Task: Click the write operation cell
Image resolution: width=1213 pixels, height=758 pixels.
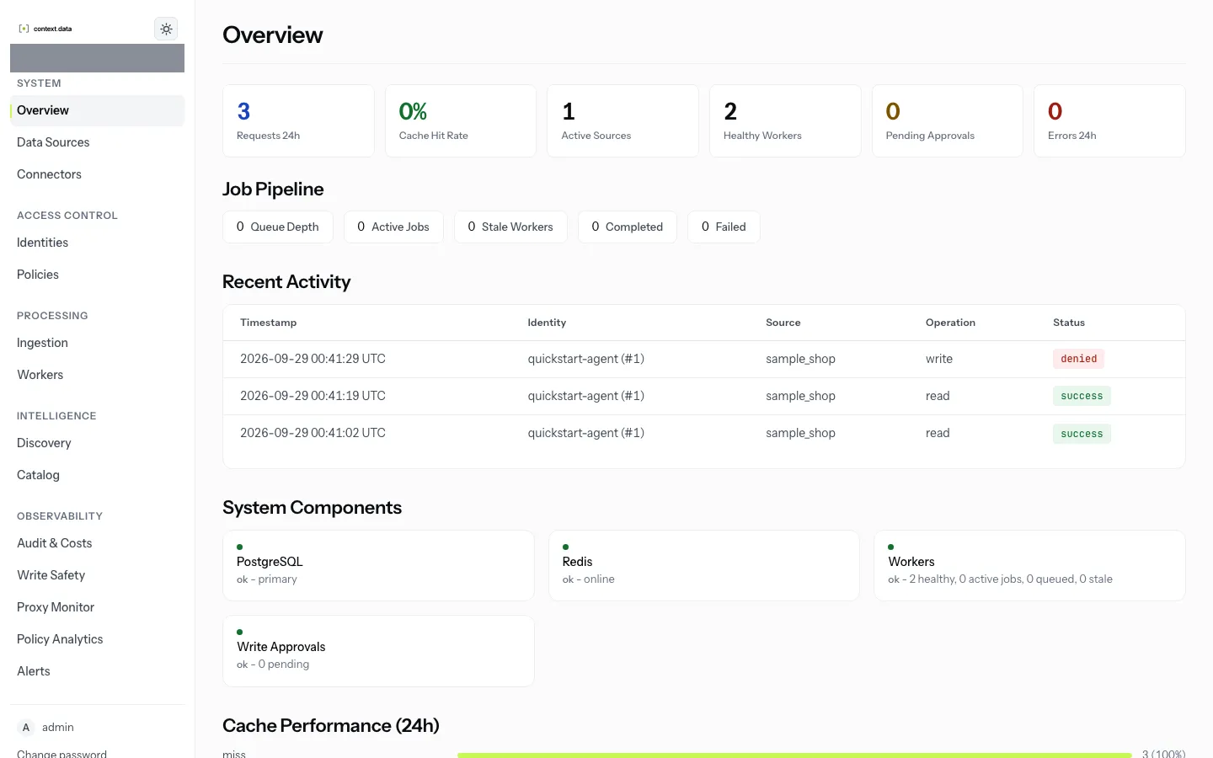Action: click(x=939, y=359)
